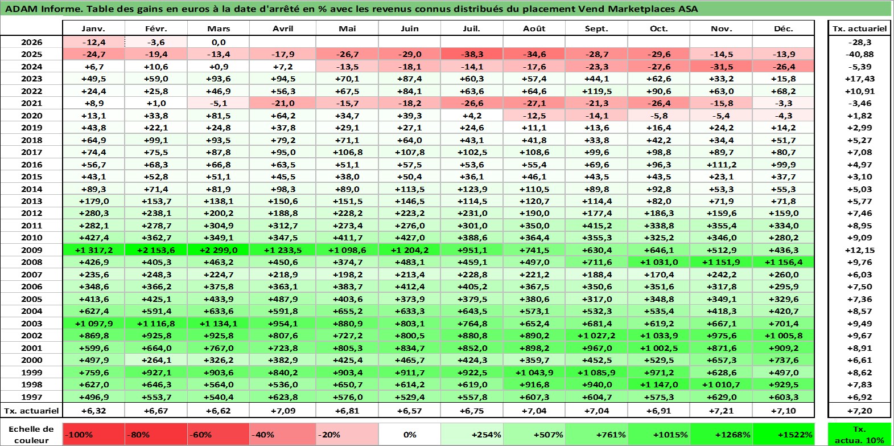Click the '-12,4' cell for Janv. 2026

click(93, 42)
